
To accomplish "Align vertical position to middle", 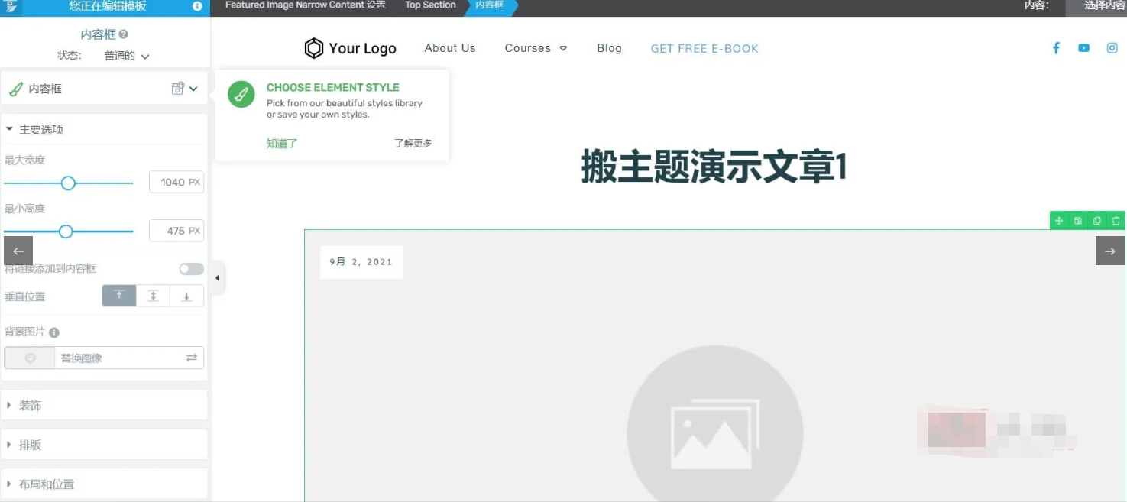I will pyautogui.click(x=154, y=296).
